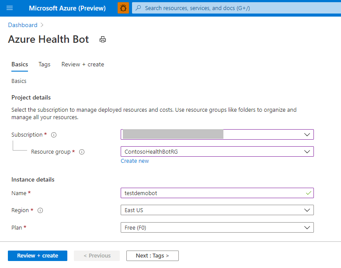Click the Name field containing testdemobot

click(217, 193)
